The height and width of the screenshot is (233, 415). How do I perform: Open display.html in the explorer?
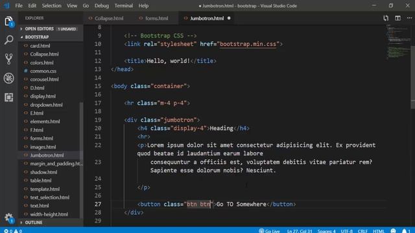[x=43, y=96]
